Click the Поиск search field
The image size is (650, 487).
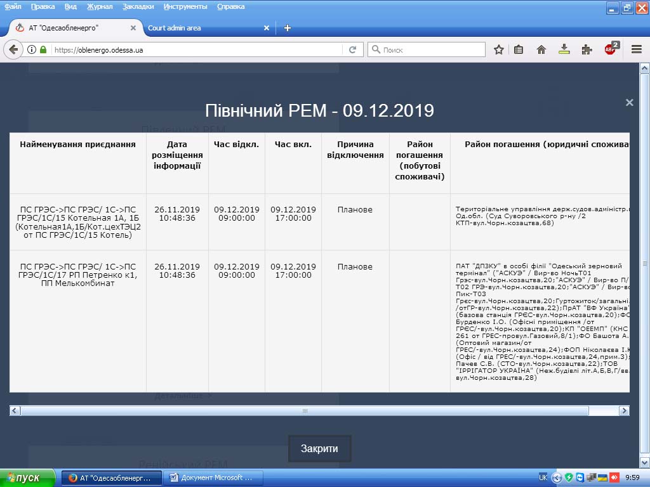tap(432, 49)
